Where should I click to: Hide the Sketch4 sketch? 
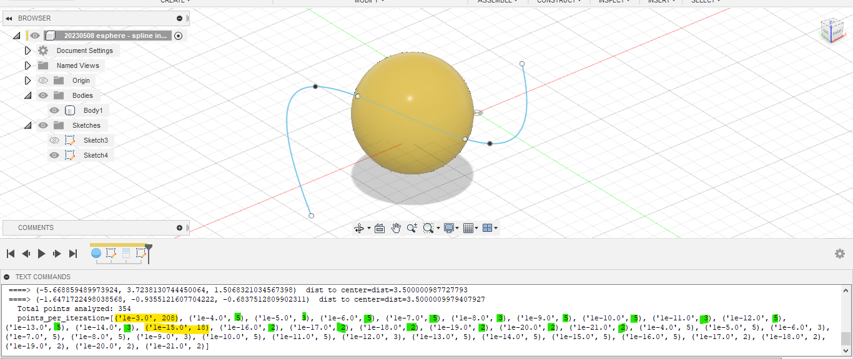click(54, 155)
